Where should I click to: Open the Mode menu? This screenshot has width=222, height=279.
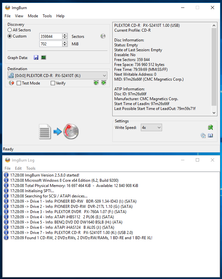pos(33,16)
